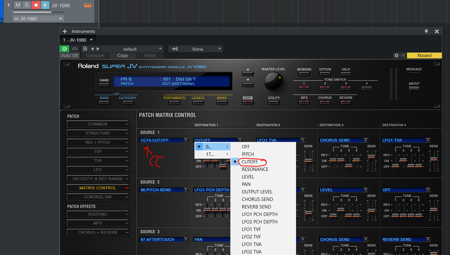Toggle LEGATO switch
The height and width of the screenshot is (255, 450).
pyautogui.click(x=198, y=102)
